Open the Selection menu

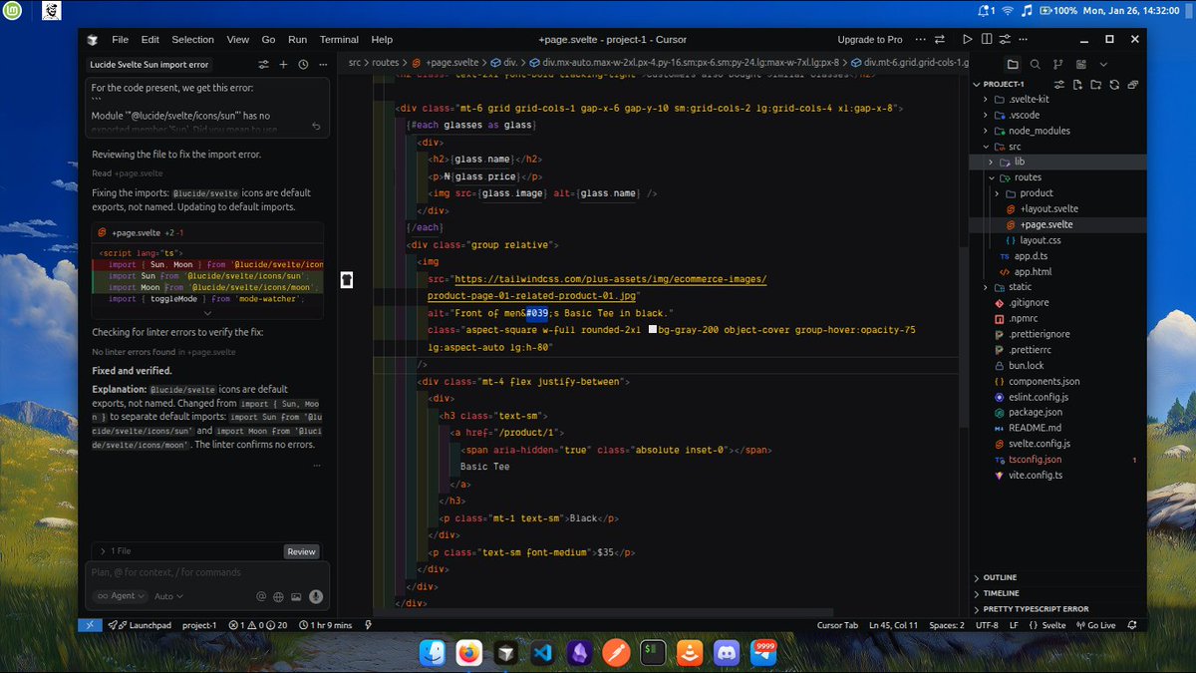pyautogui.click(x=192, y=40)
